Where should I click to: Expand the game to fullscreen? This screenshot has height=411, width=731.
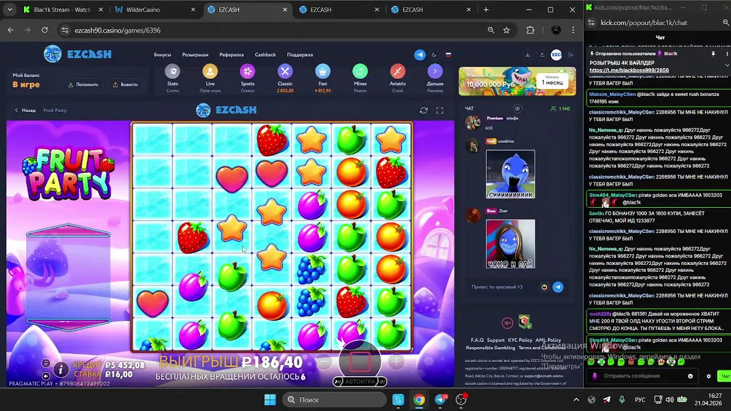[440, 110]
